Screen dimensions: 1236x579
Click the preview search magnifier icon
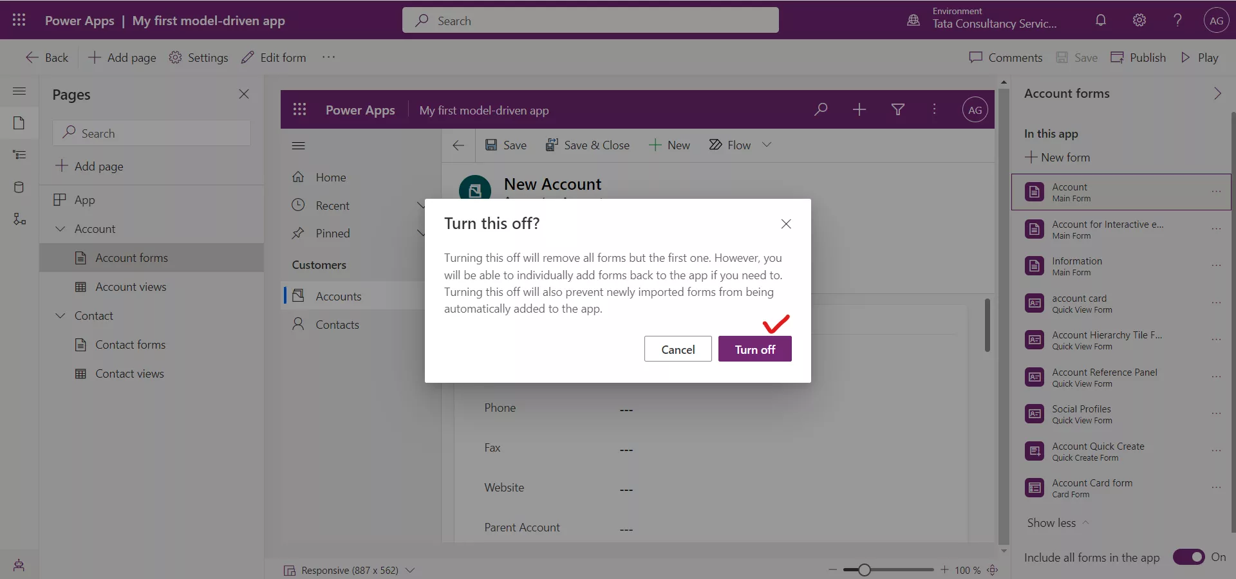click(821, 109)
